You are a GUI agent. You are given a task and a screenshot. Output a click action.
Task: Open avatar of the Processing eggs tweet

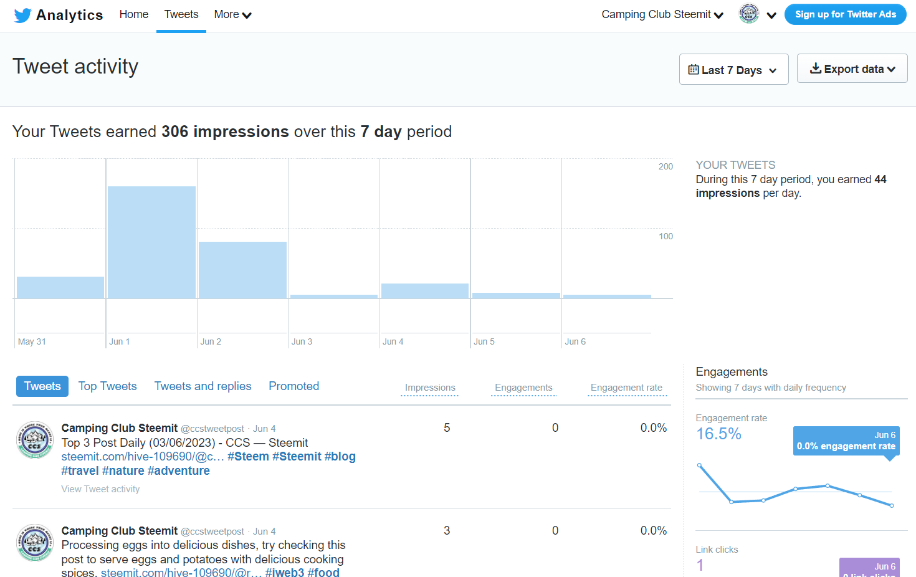click(34, 543)
